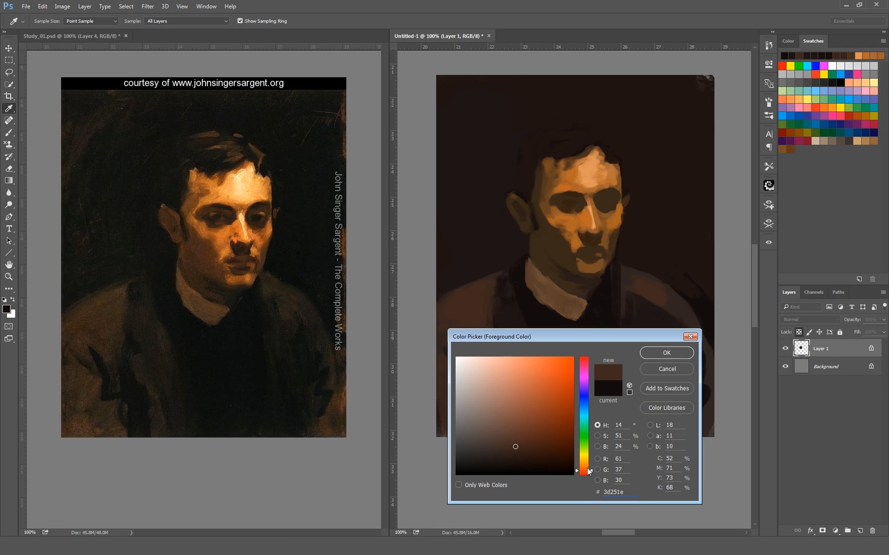This screenshot has width=889, height=555.
Task: Open the Sample All Layers dropdown
Action: coord(187,21)
